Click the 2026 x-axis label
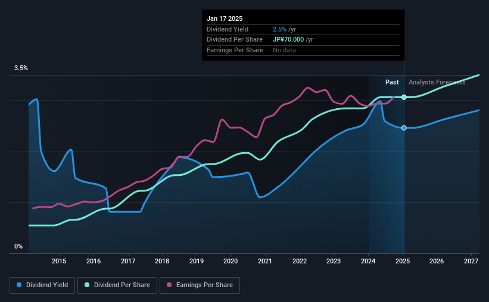 coord(437,261)
